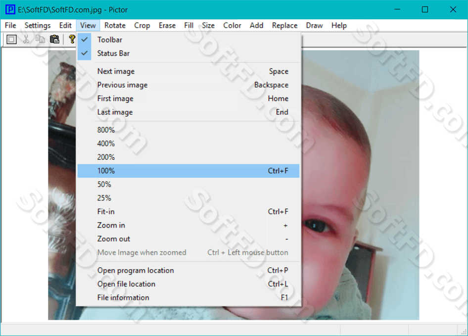
Task: Close the open View menu
Action: coord(88,25)
